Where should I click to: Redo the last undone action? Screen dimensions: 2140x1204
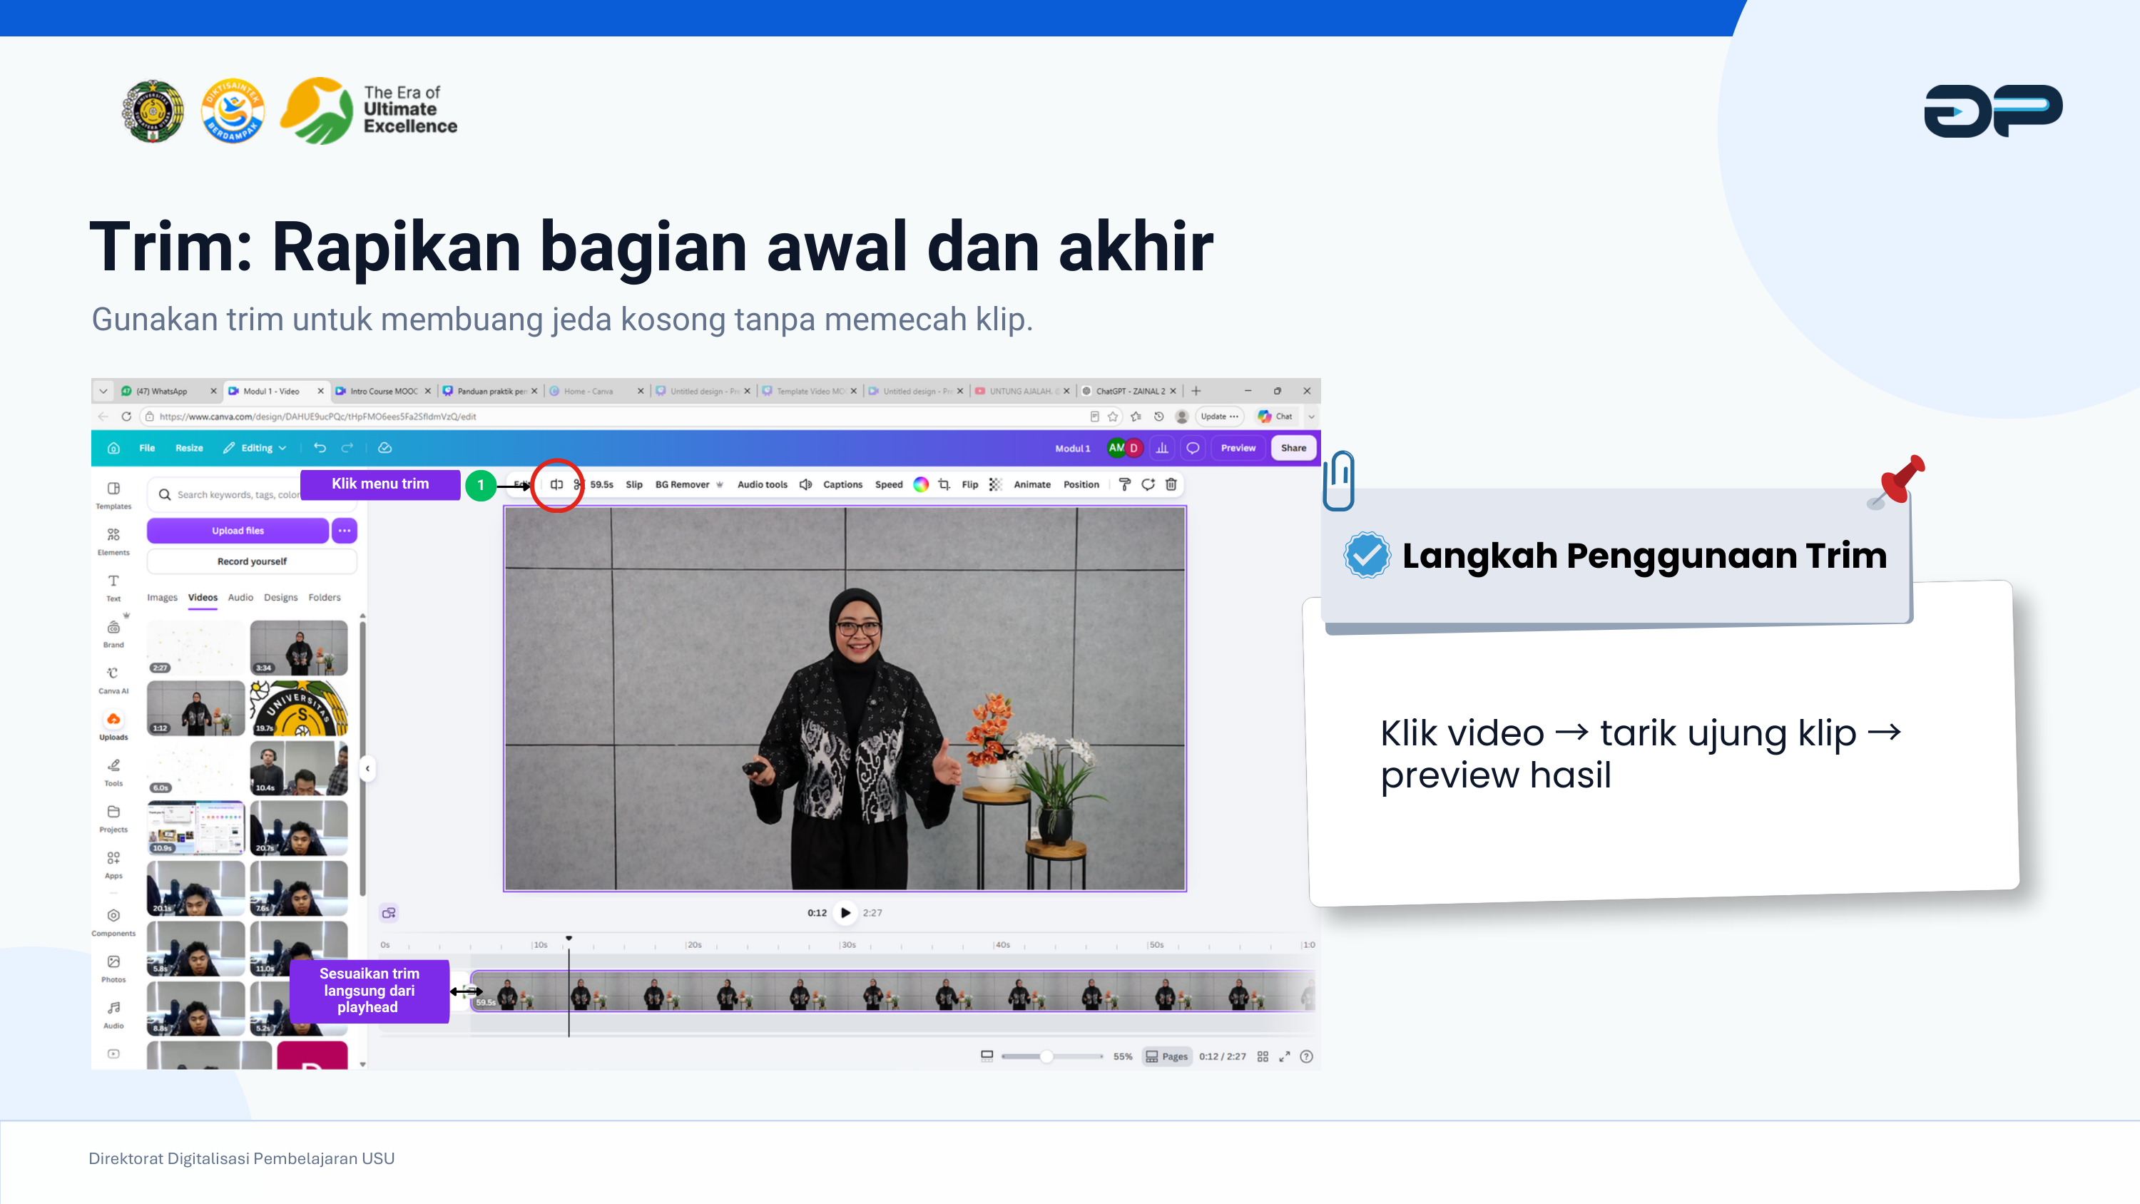(347, 448)
